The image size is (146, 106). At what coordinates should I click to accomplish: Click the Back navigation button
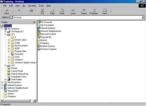7,11
